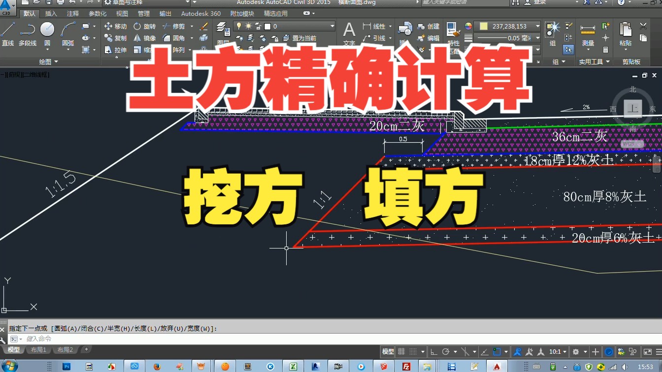Image resolution: width=662 pixels, height=372 pixels.
Task: Click the 组 (Group) tool
Action: pos(553,33)
